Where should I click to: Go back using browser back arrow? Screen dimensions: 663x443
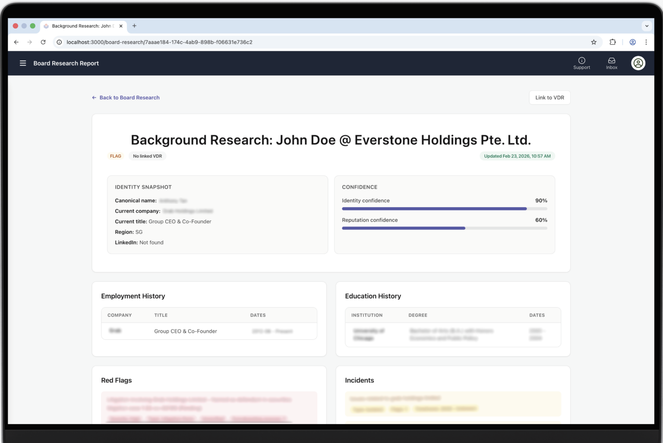[16, 42]
